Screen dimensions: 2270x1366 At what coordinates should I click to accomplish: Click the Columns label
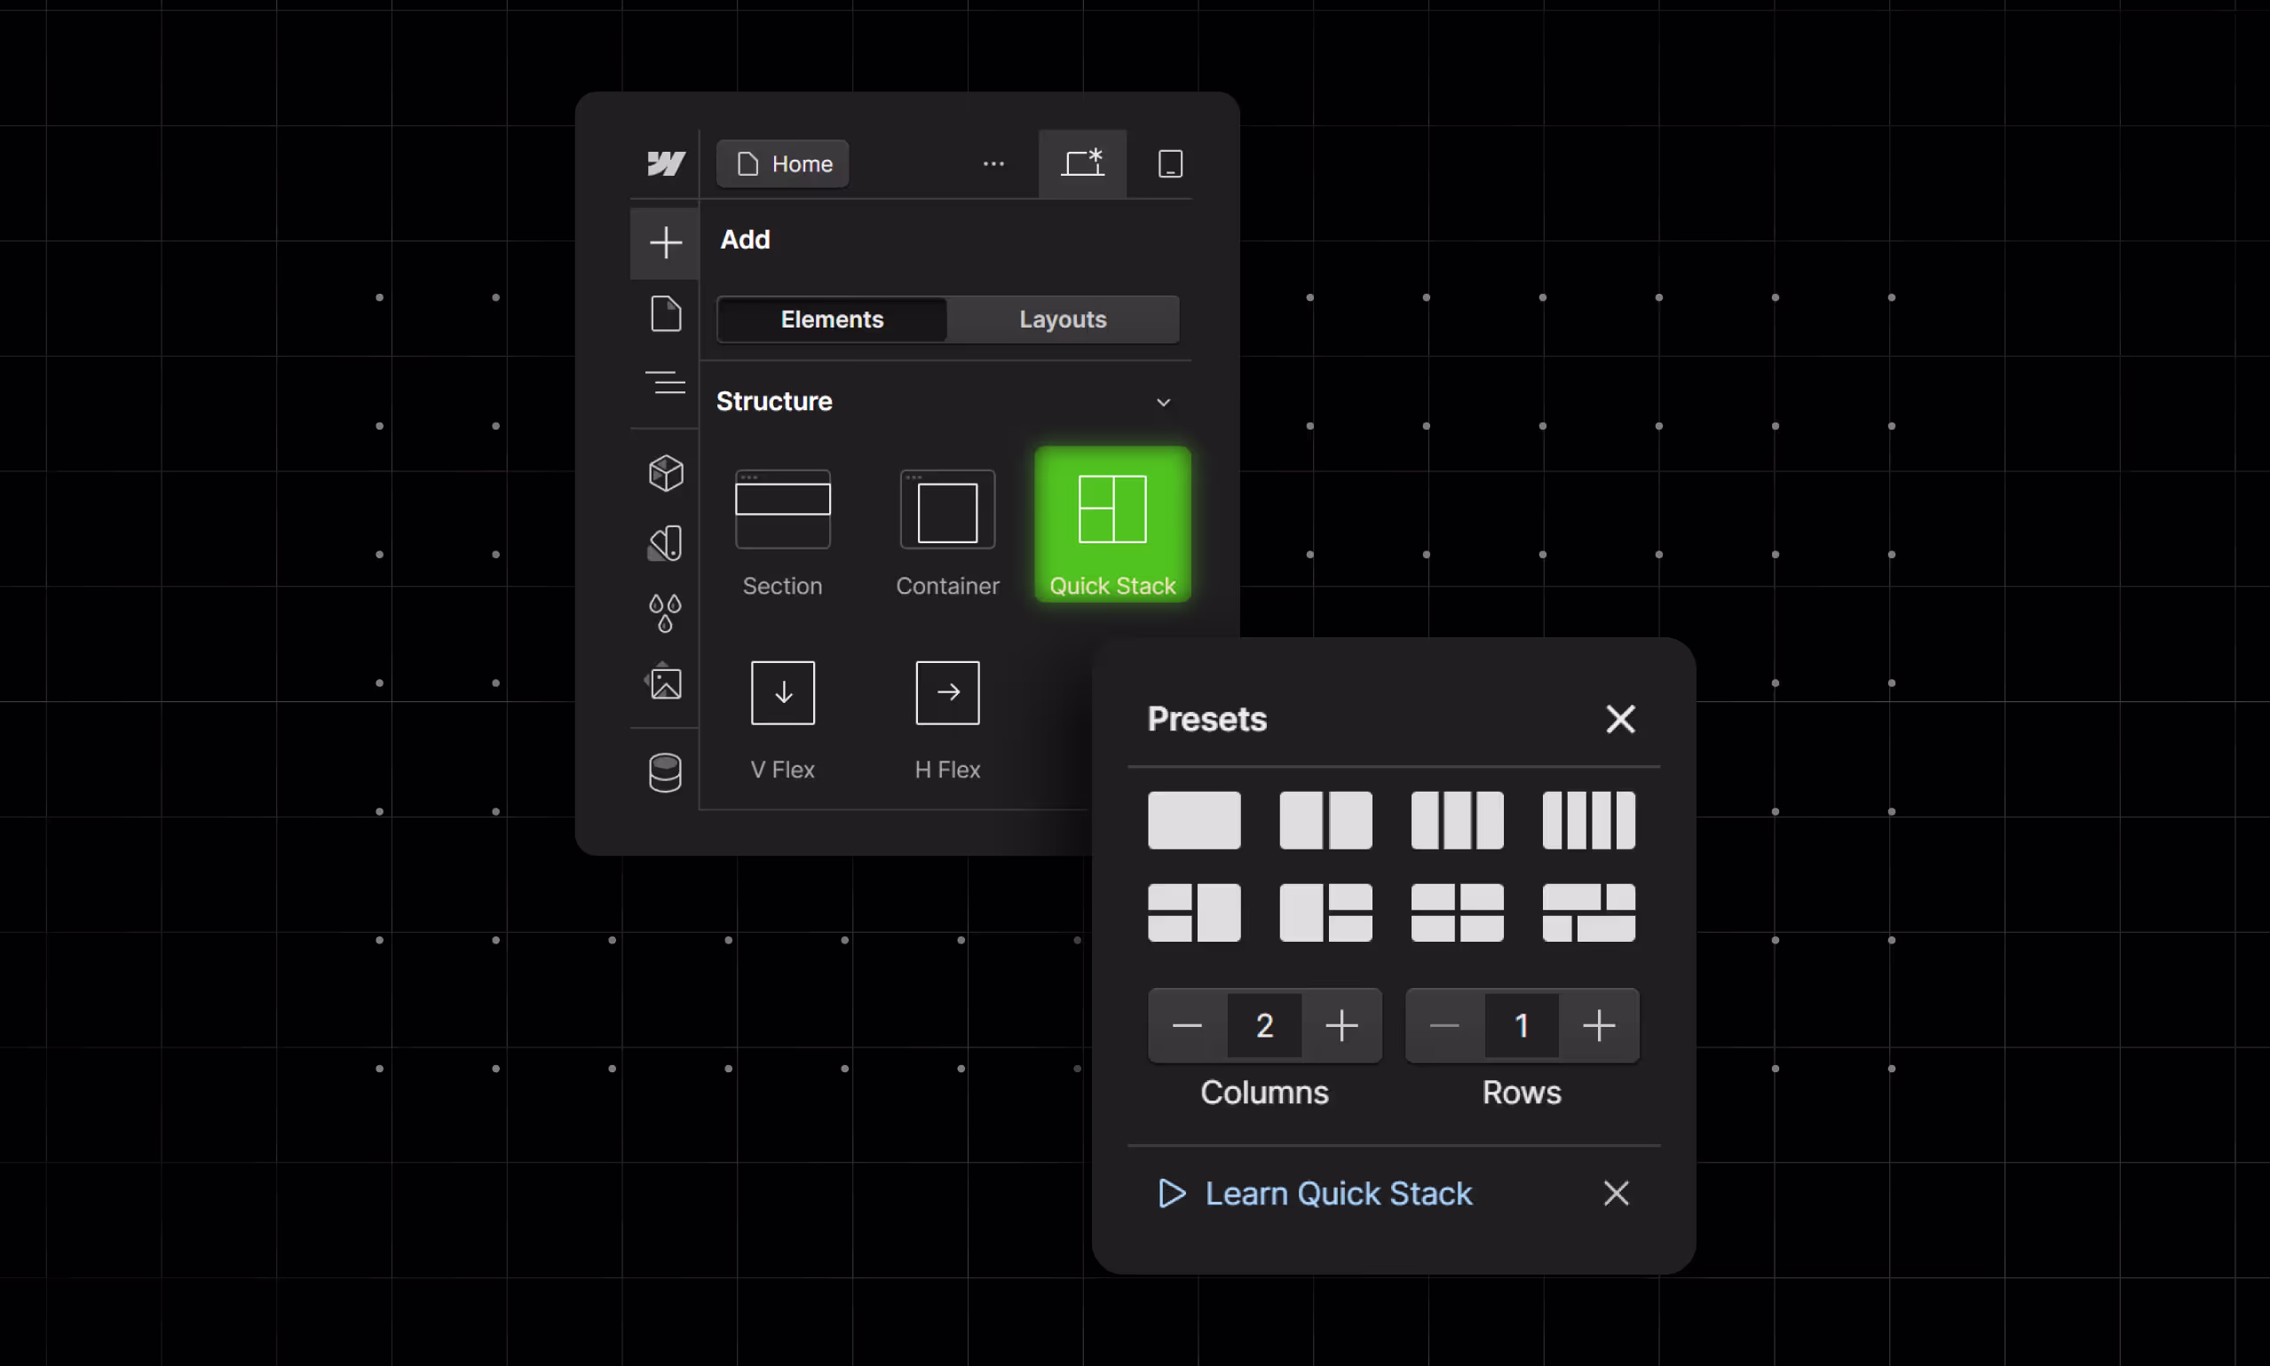1265,1093
